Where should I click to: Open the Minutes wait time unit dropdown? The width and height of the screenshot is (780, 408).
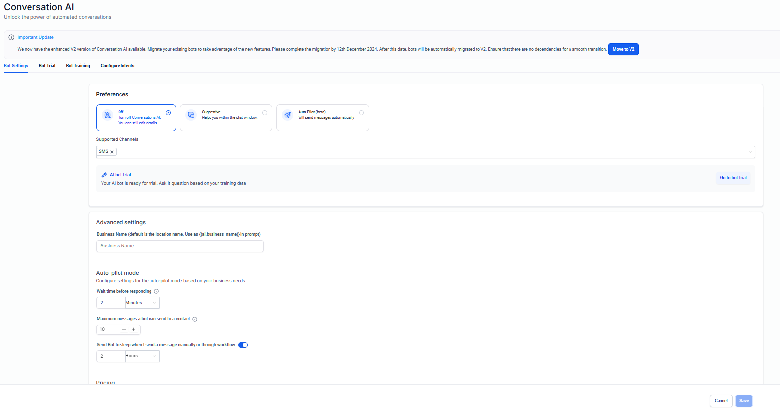tap(142, 303)
